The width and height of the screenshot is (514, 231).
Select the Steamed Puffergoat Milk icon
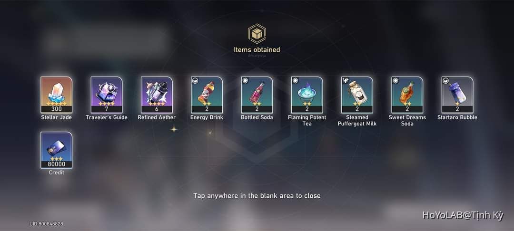357,95
